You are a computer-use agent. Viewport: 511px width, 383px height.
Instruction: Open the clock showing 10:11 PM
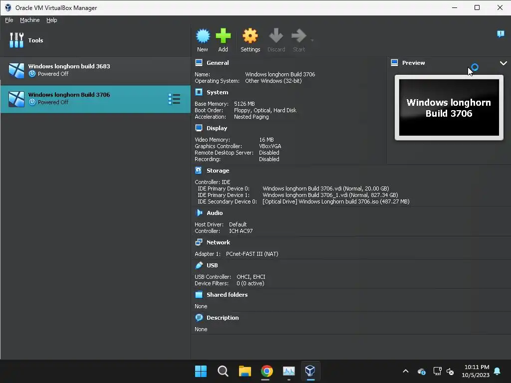(x=476, y=371)
